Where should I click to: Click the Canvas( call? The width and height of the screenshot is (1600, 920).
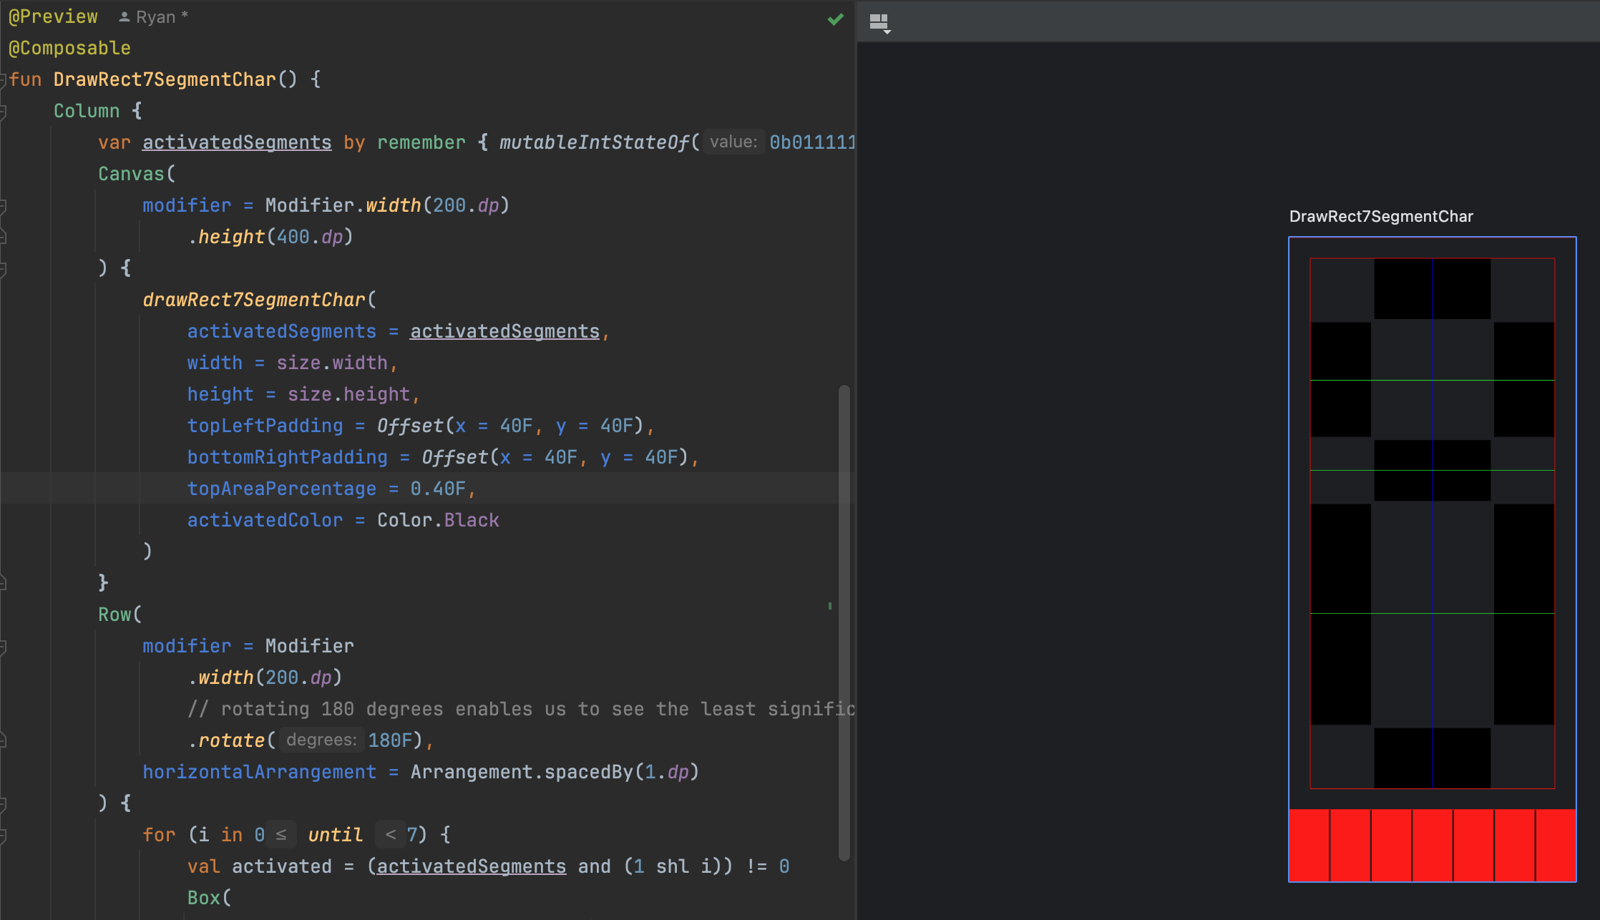point(137,174)
